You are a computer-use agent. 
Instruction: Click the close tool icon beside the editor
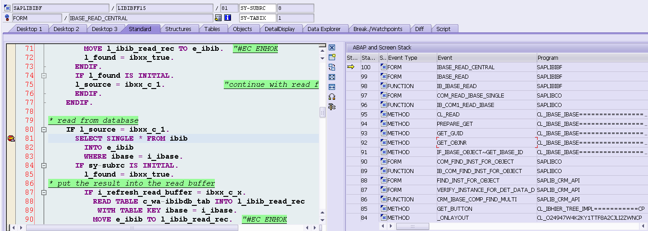[332, 47]
